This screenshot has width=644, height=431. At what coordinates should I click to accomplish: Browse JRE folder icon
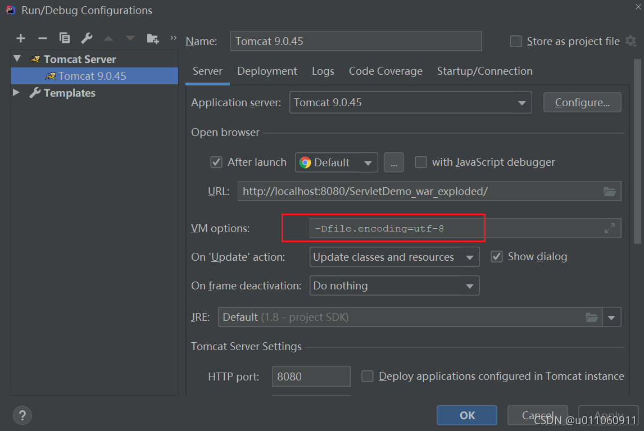(x=591, y=317)
